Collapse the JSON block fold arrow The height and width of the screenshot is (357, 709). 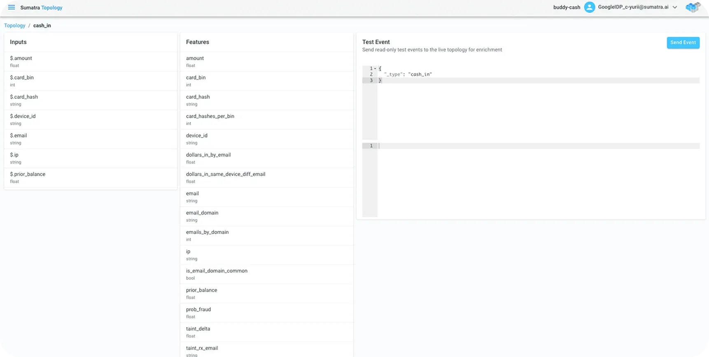[x=375, y=68]
